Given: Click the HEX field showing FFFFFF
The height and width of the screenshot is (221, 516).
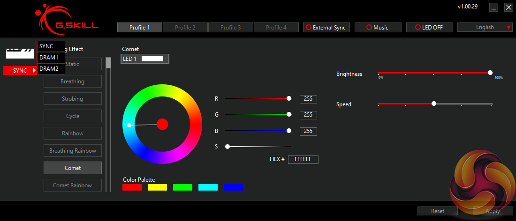Looking at the screenshot, I should pyautogui.click(x=303, y=160).
